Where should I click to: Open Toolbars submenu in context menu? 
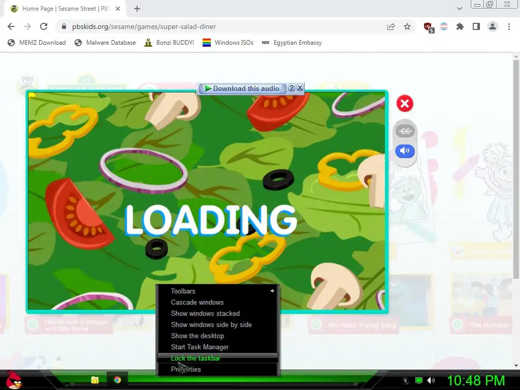217,291
